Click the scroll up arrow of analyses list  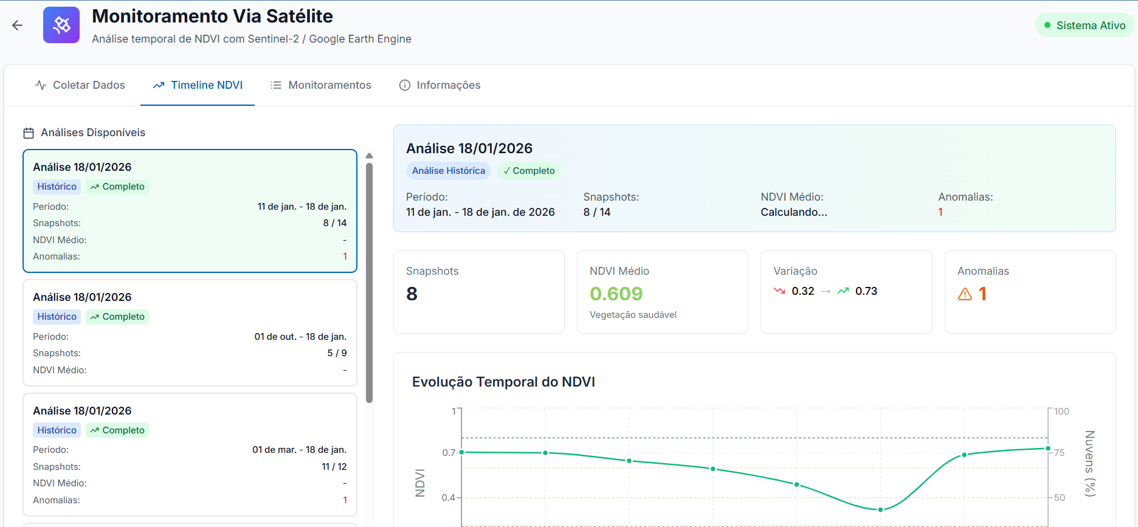[x=369, y=156]
